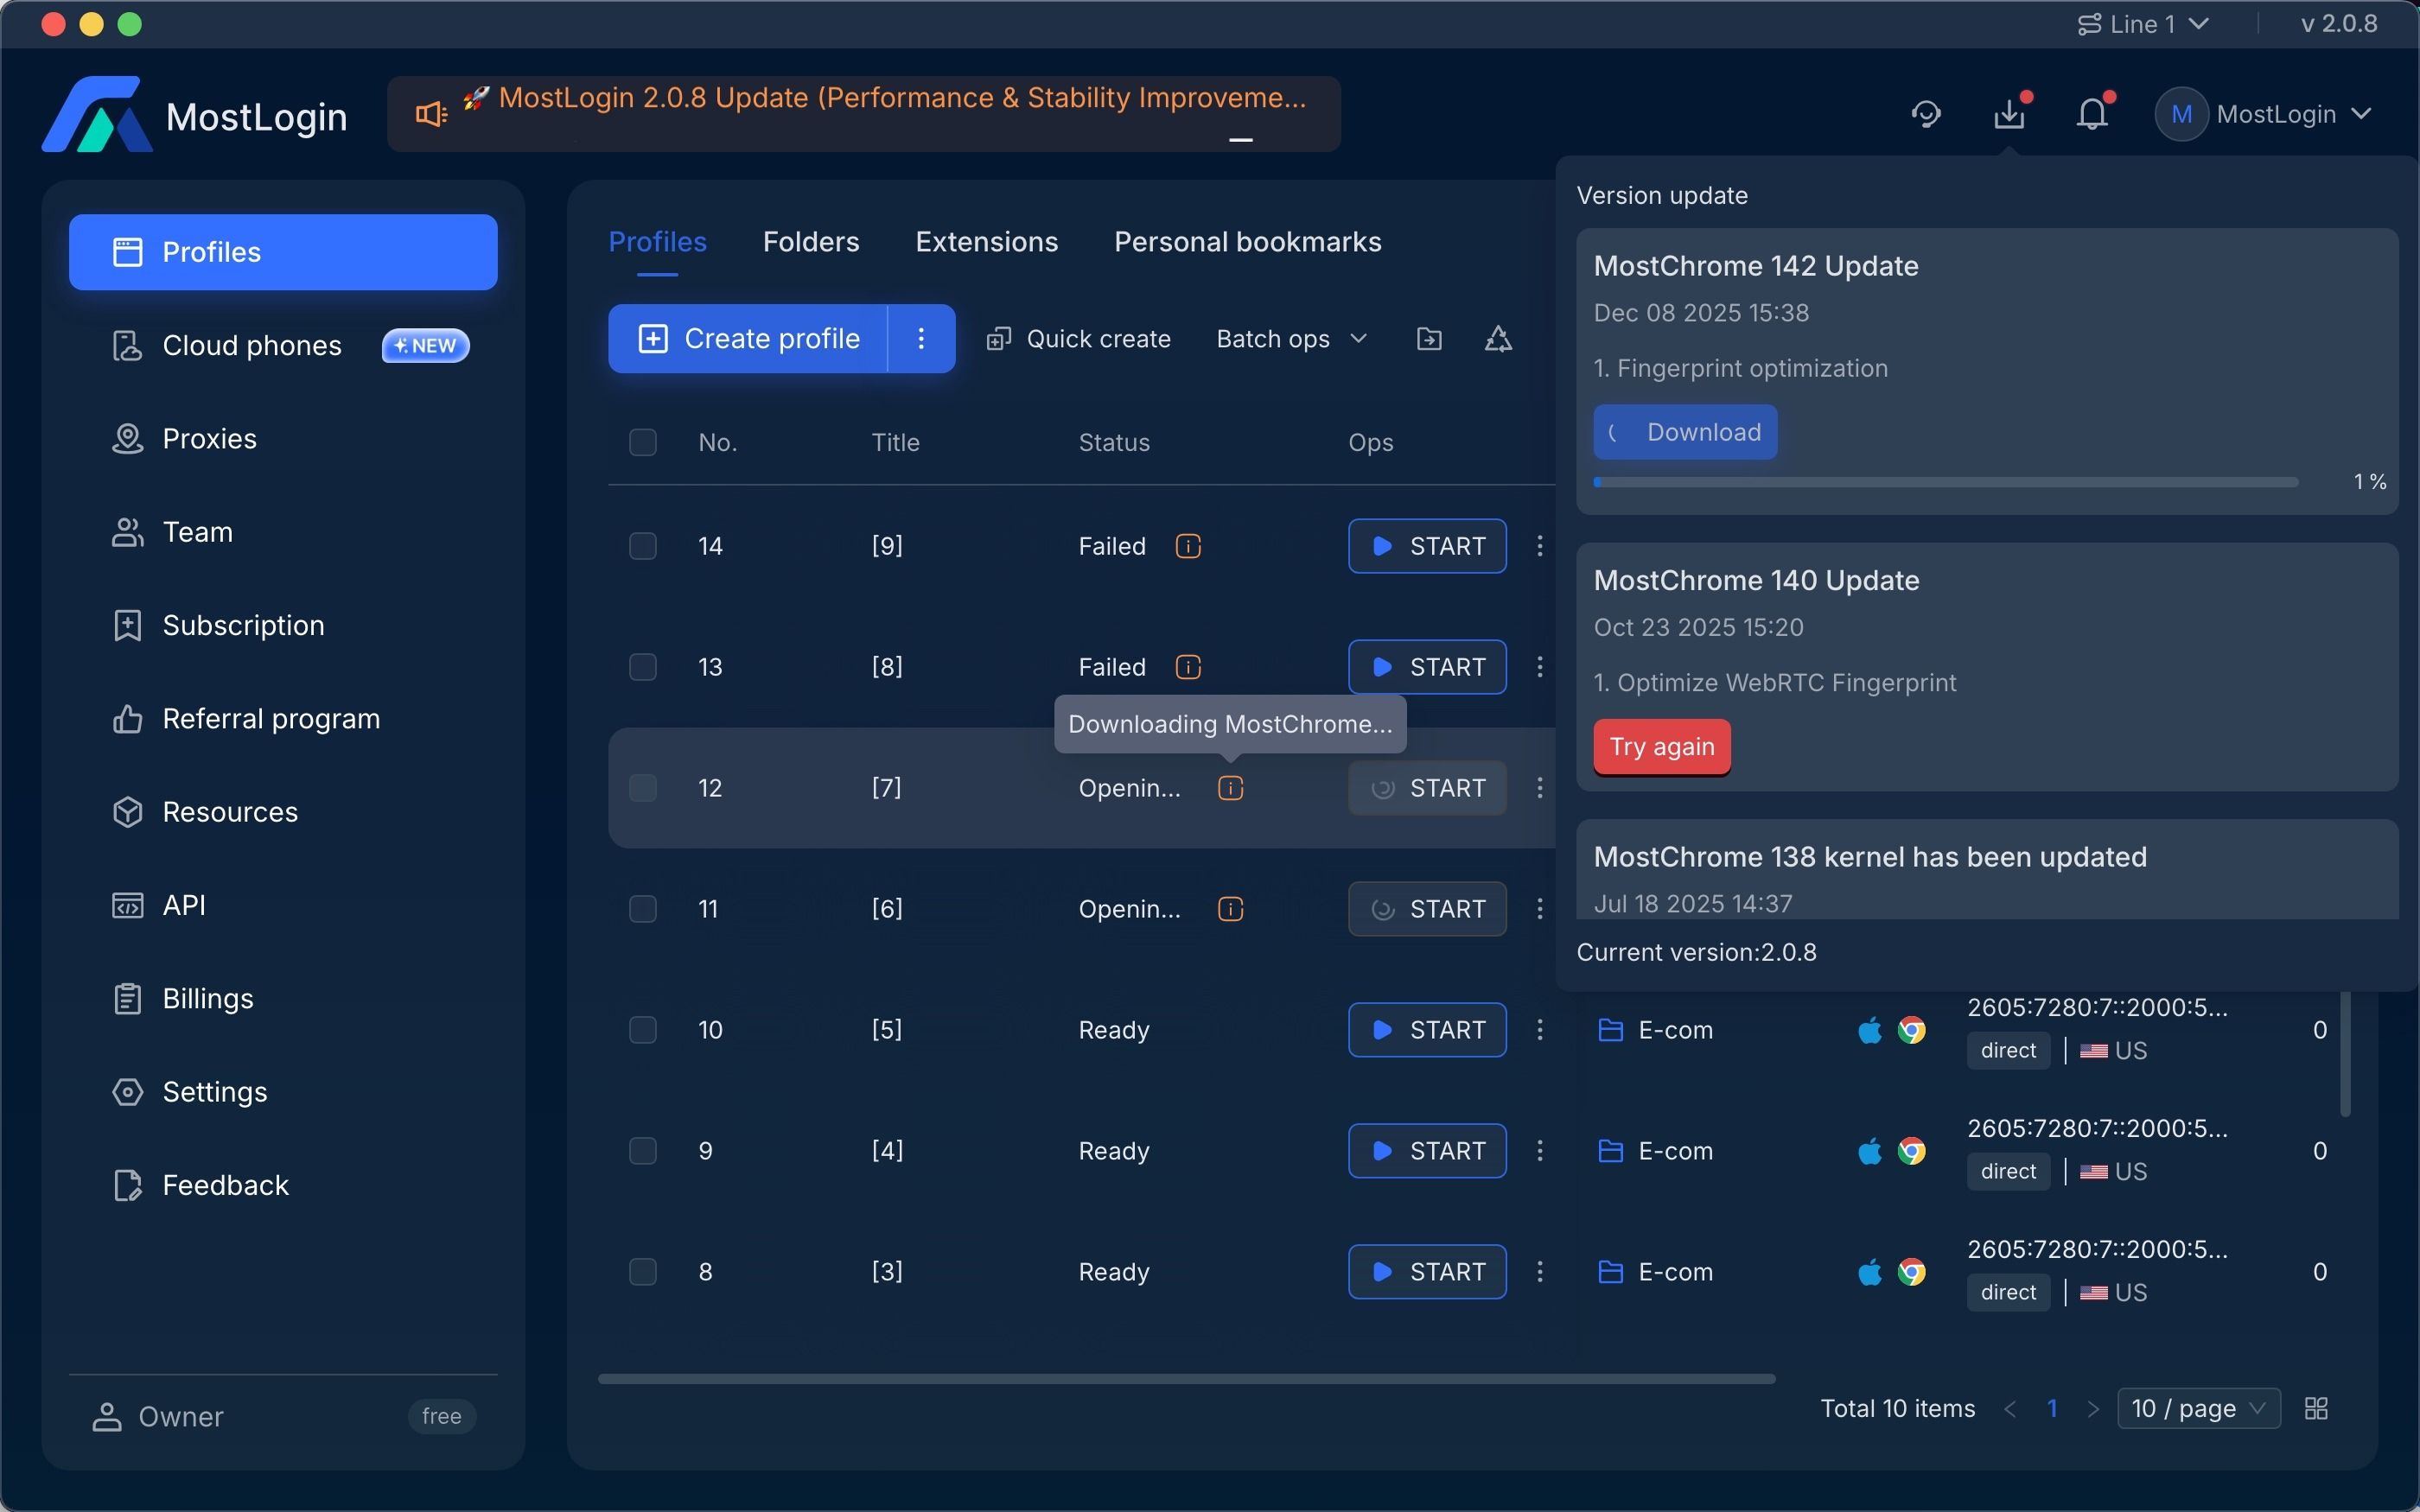Image resolution: width=2420 pixels, height=1512 pixels.
Task: Click the announcement megaphone icon
Action: 431,114
